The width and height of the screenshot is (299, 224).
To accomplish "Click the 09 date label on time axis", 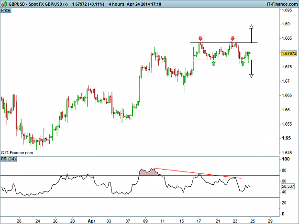I will (x=145, y=221).
